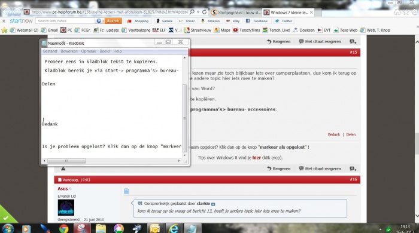The image size is (419, 233).
Task: Open the Beeld menu in Kladblok
Action: tap(105, 51)
